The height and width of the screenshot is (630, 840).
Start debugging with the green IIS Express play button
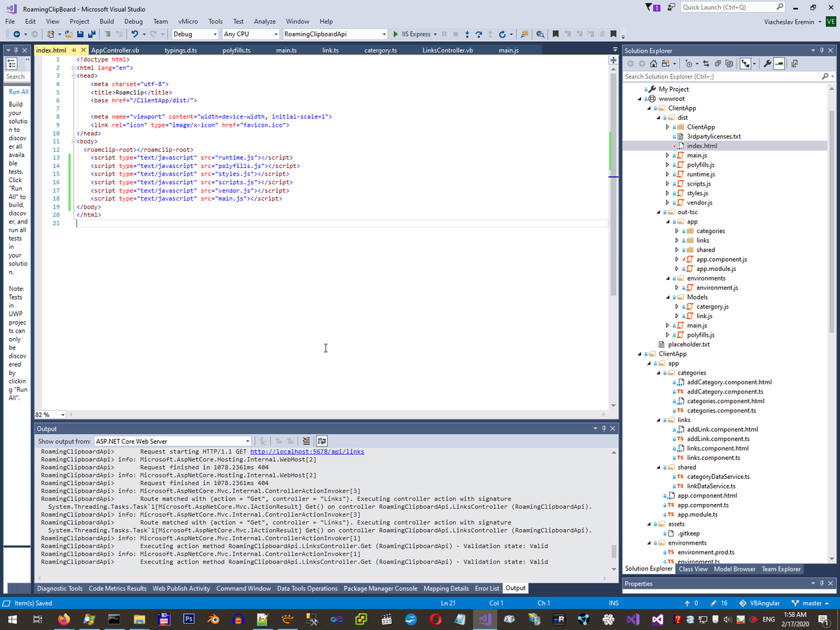click(x=396, y=34)
